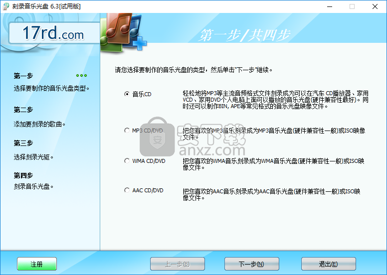
Task: Click the 选择刻录光驱 sidebar text
Action: click(33, 157)
